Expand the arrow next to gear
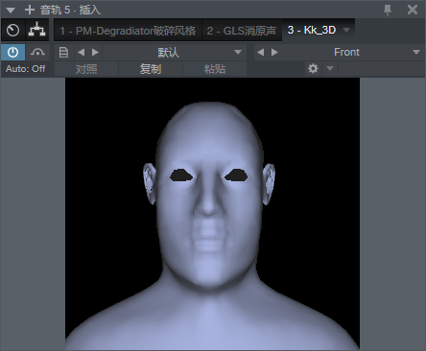The height and width of the screenshot is (351, 426). click(x=330, y=68)
